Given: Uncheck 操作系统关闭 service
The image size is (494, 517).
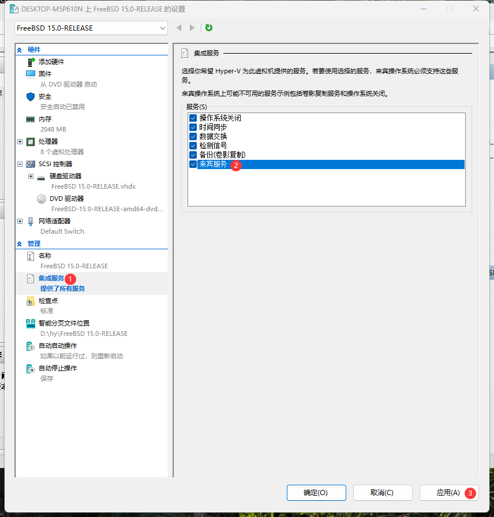Looking at the screenshot, I should [193, 118].
